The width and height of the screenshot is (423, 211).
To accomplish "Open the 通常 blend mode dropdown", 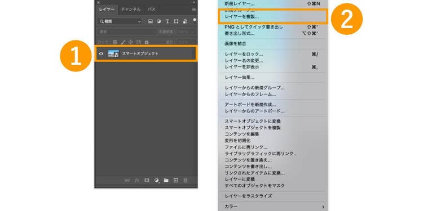I will tap(127, 32).
